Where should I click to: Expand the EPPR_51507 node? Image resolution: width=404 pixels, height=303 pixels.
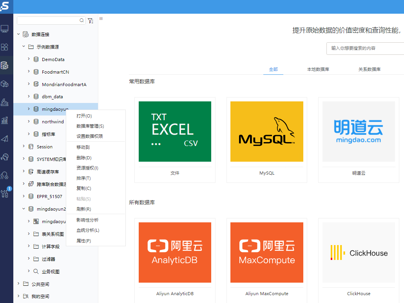[x=24, y=196]
